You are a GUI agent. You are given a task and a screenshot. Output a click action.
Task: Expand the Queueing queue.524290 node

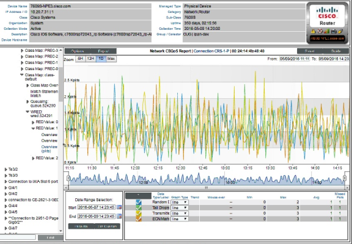(x=28, y=102)
